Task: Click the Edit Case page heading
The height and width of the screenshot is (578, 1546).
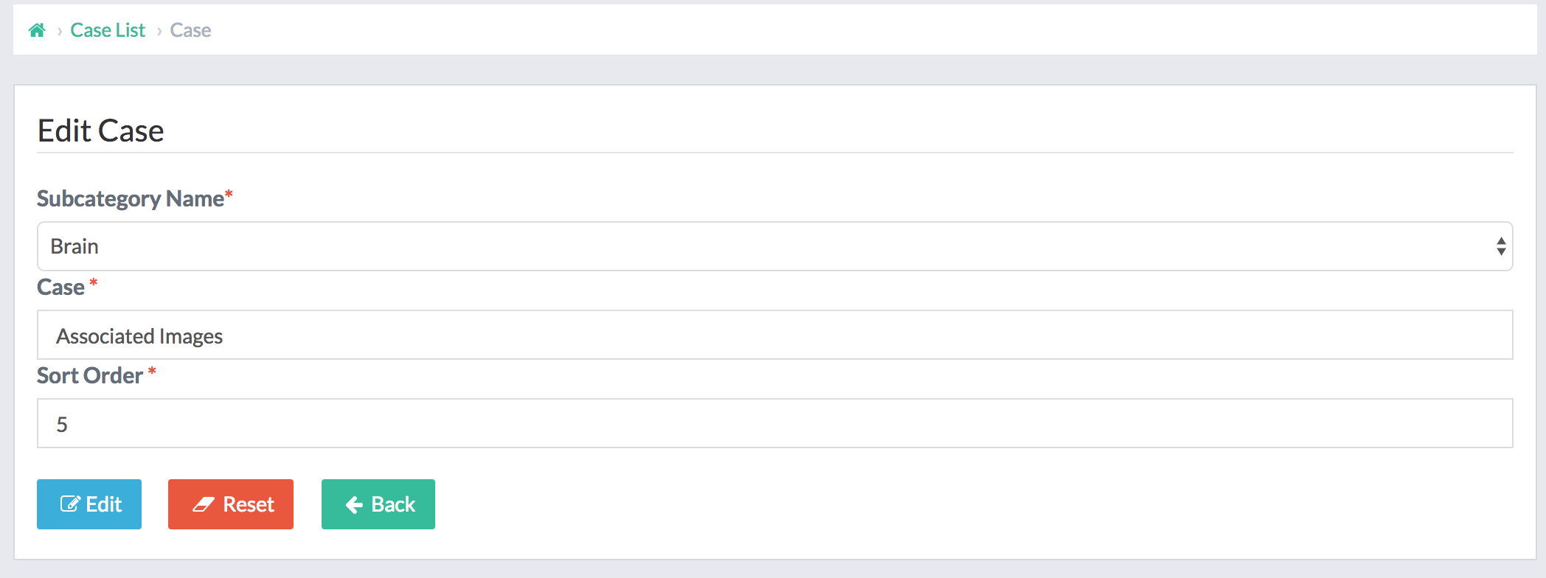Action: click(x=100, y=130)
